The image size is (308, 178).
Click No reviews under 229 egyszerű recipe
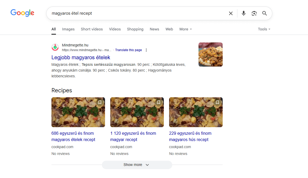click(x=178, y=154)
